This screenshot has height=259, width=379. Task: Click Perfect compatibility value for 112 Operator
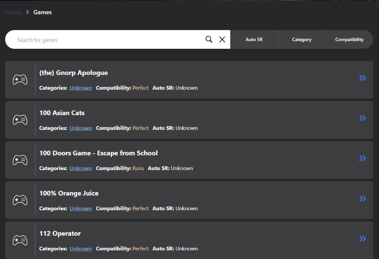click(x=141, y=249)
